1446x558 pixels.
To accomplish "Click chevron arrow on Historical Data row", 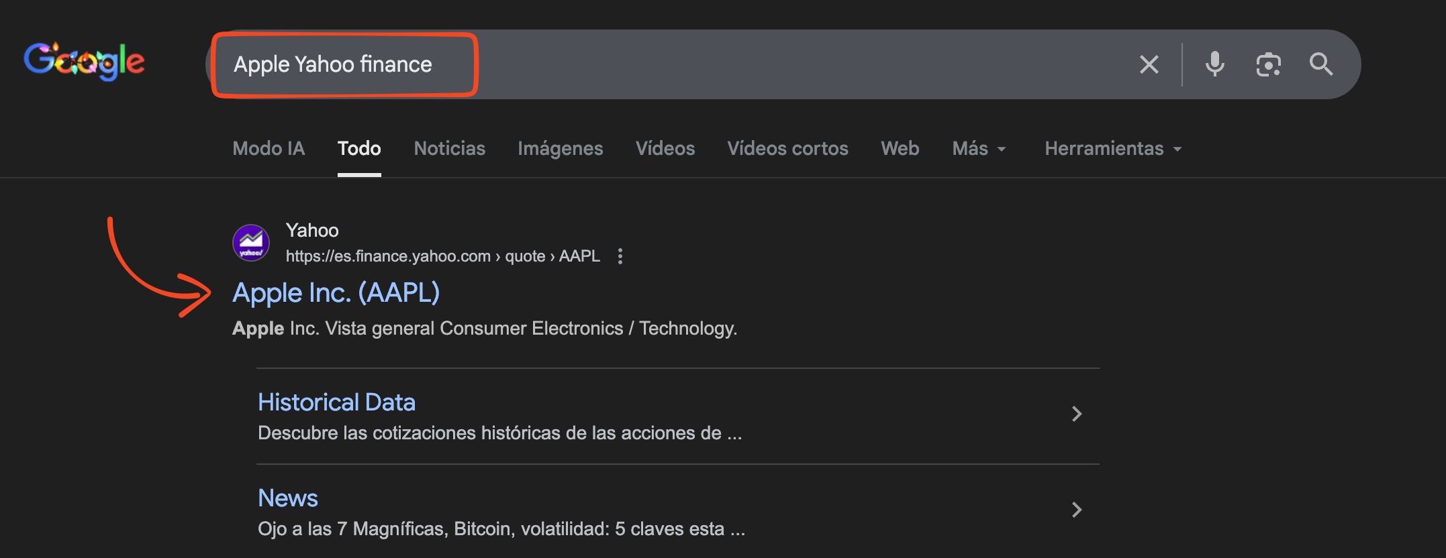I will tap(1077, 414).
